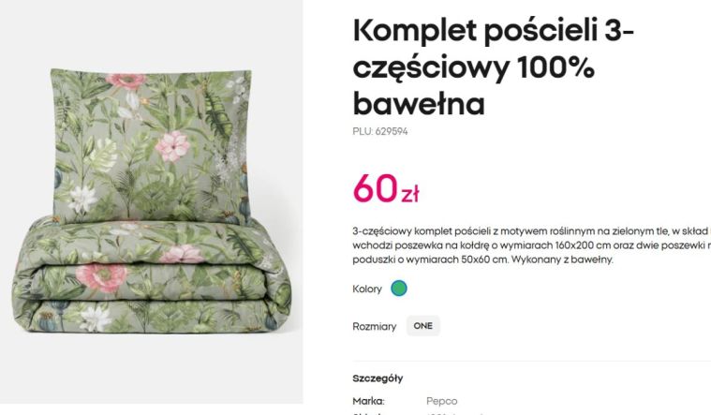Click the zł currency symbol

point(409,194)
